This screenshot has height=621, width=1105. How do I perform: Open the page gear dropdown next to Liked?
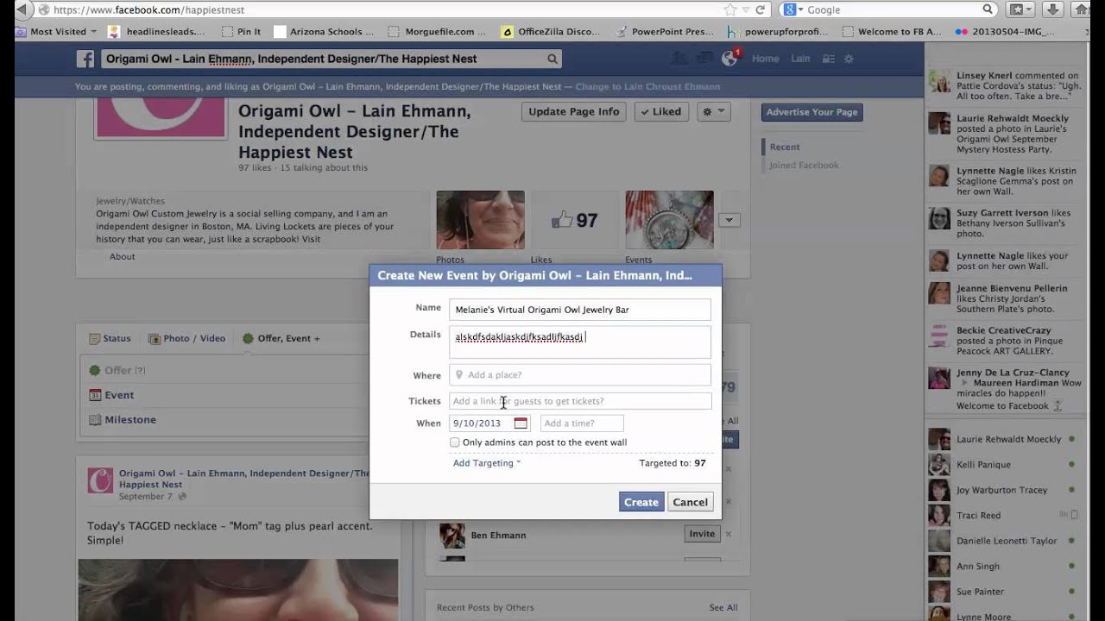(713, 111)
